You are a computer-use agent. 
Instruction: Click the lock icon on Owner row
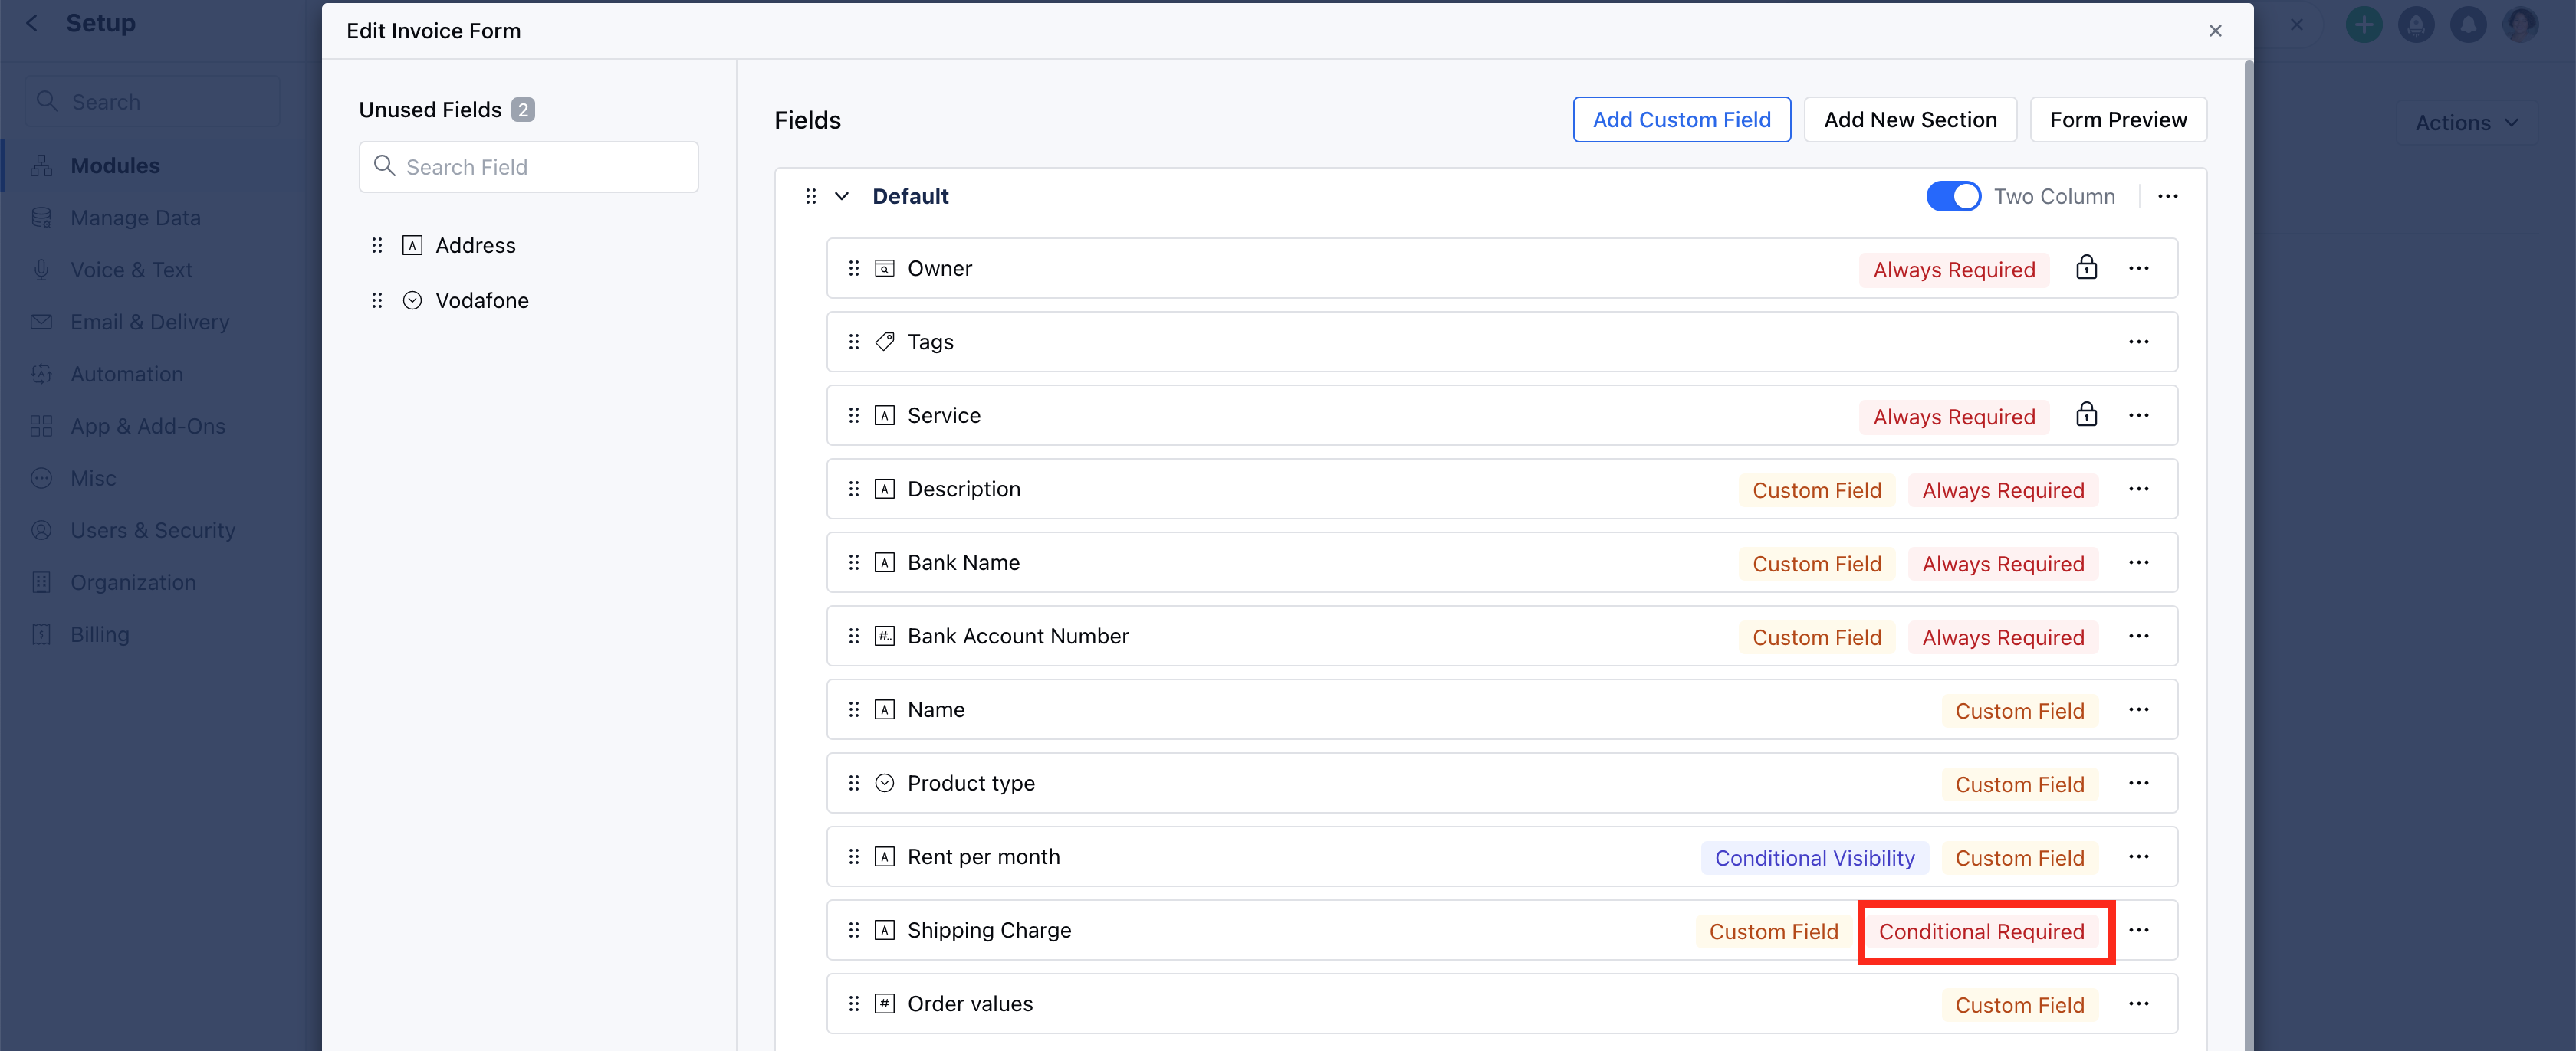2086,268
